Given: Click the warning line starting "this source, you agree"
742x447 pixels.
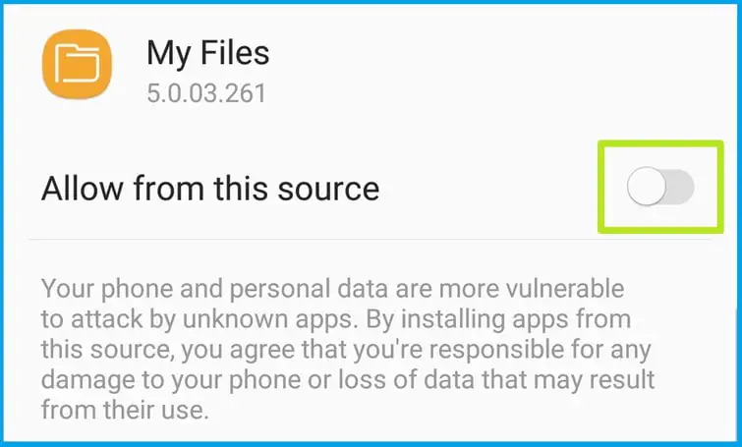Looking at the screenshot, I should [346, 349].
